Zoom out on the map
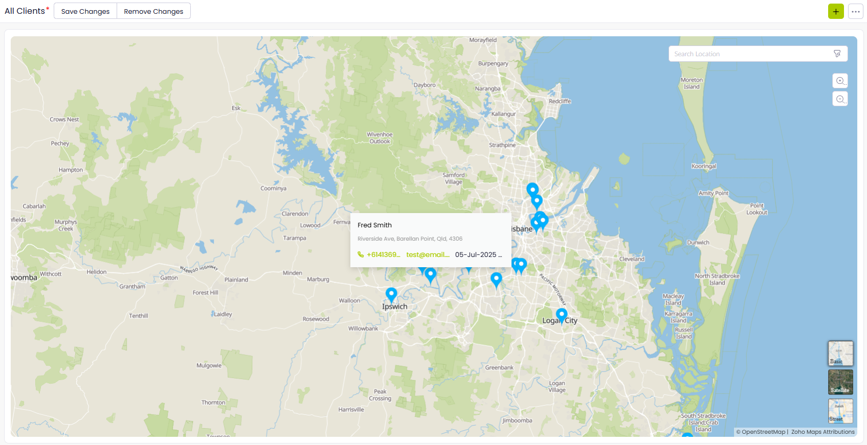Screen dimensions: 867x445 (x=840, y=99)
